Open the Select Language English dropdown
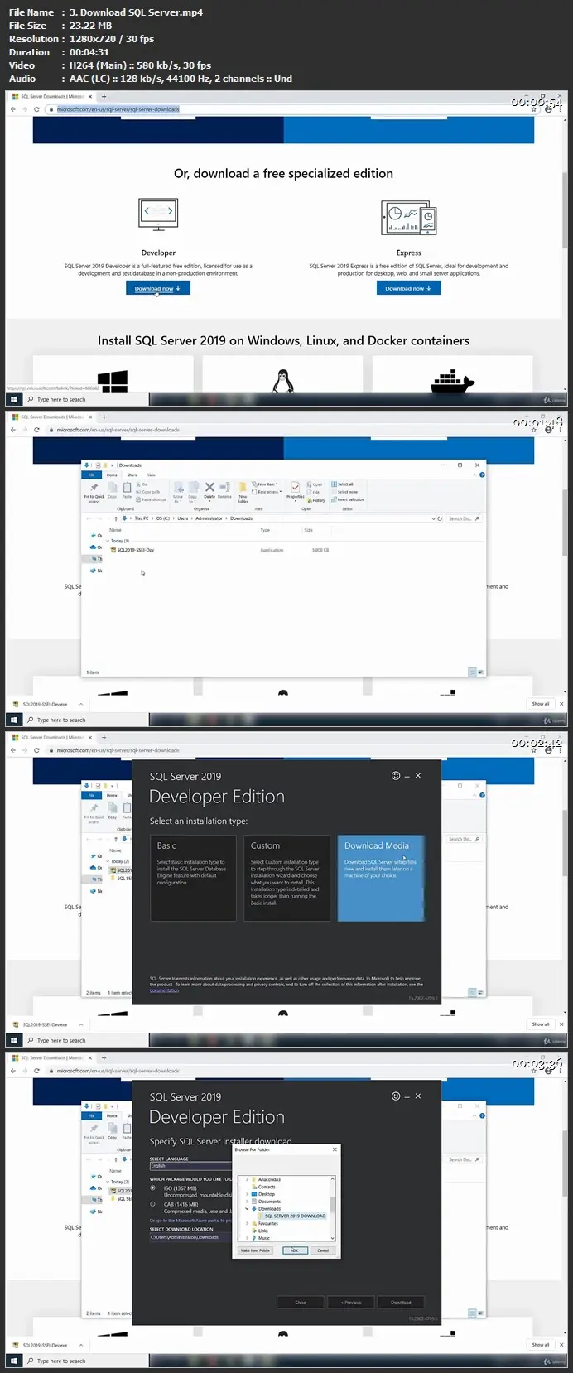This screenshot has height=1373, width=573. tap(190, 1166)
